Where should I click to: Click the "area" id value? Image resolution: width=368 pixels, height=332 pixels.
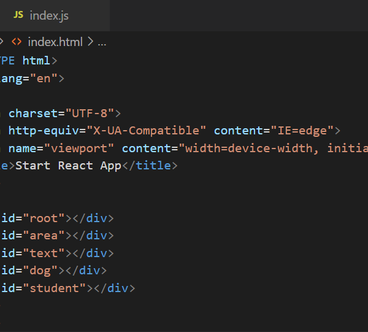pyautogui.click(x=47, y=236)
